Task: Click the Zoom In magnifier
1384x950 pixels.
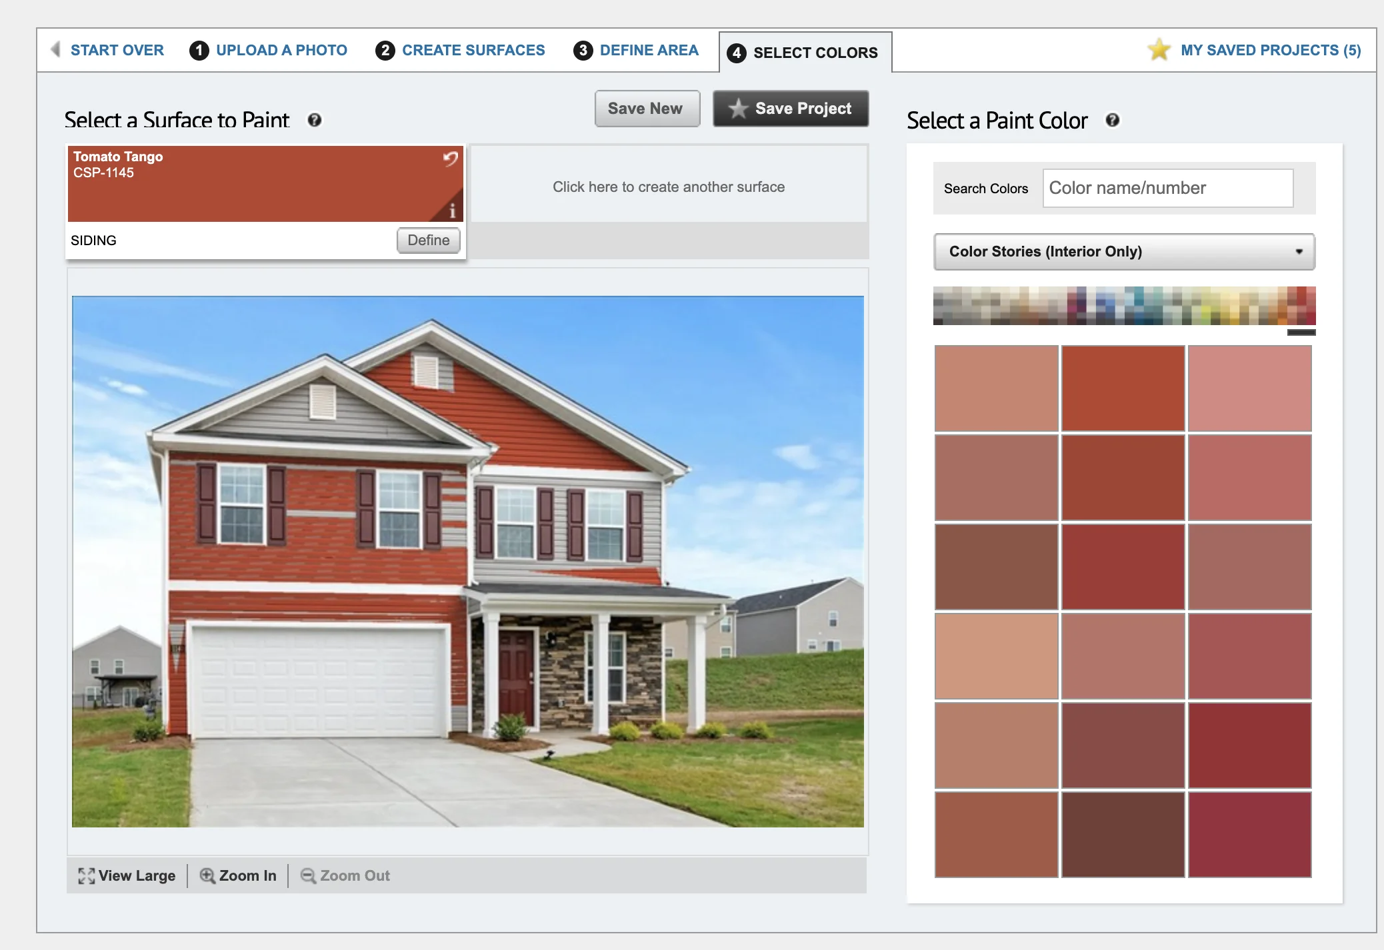Action: (x=207, y=875)
